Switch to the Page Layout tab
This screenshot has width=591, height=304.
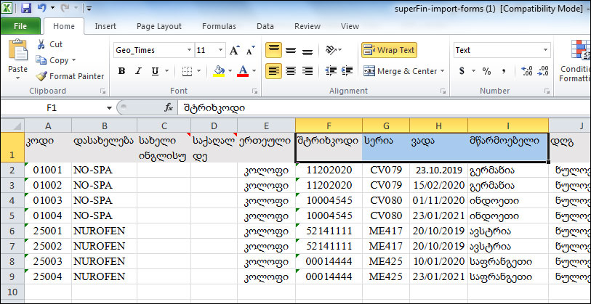[159, 26]
